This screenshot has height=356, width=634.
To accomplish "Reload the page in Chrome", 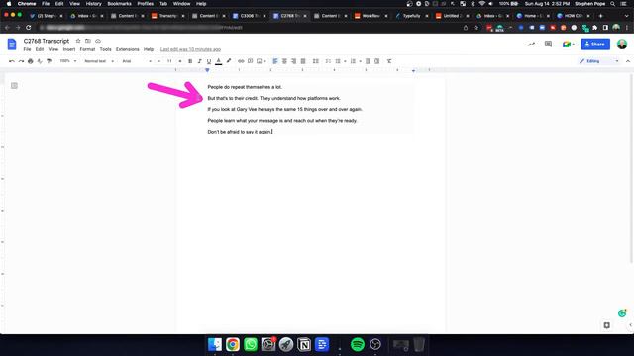I will pos(29,28).
